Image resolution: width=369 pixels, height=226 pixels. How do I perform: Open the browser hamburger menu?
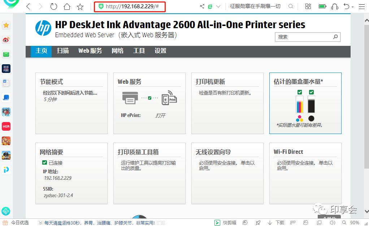click(x=362, y=6)
